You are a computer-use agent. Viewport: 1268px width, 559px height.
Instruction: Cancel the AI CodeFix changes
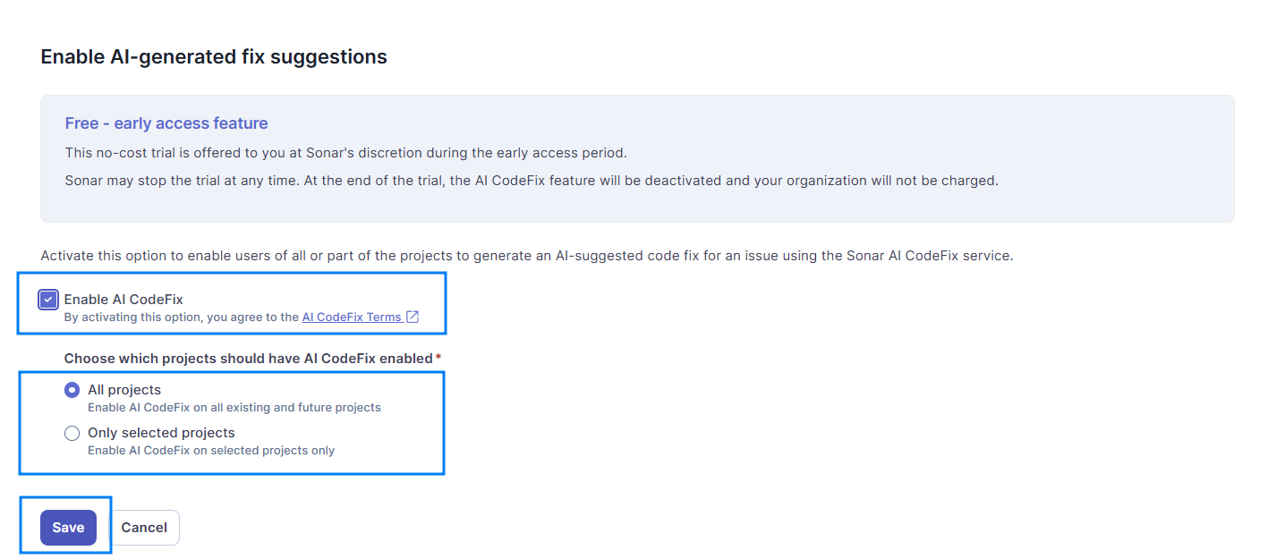pos(144,528)
